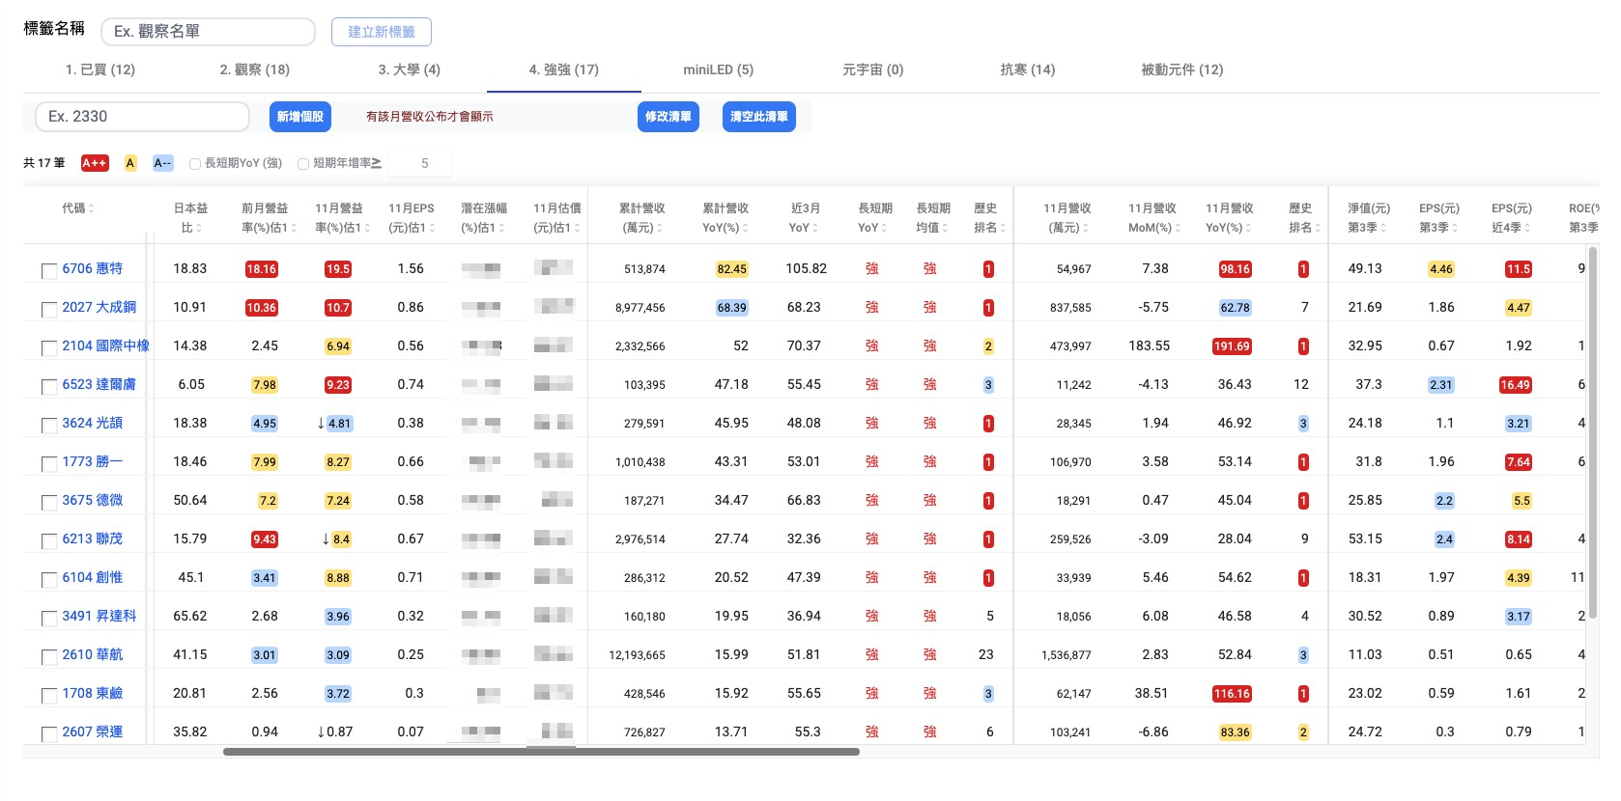The width and height of the screenshot is (1621, 801).
Task: Click the down arrow beside 2607 11月營益率 0.87
Action: pos(321,732)
